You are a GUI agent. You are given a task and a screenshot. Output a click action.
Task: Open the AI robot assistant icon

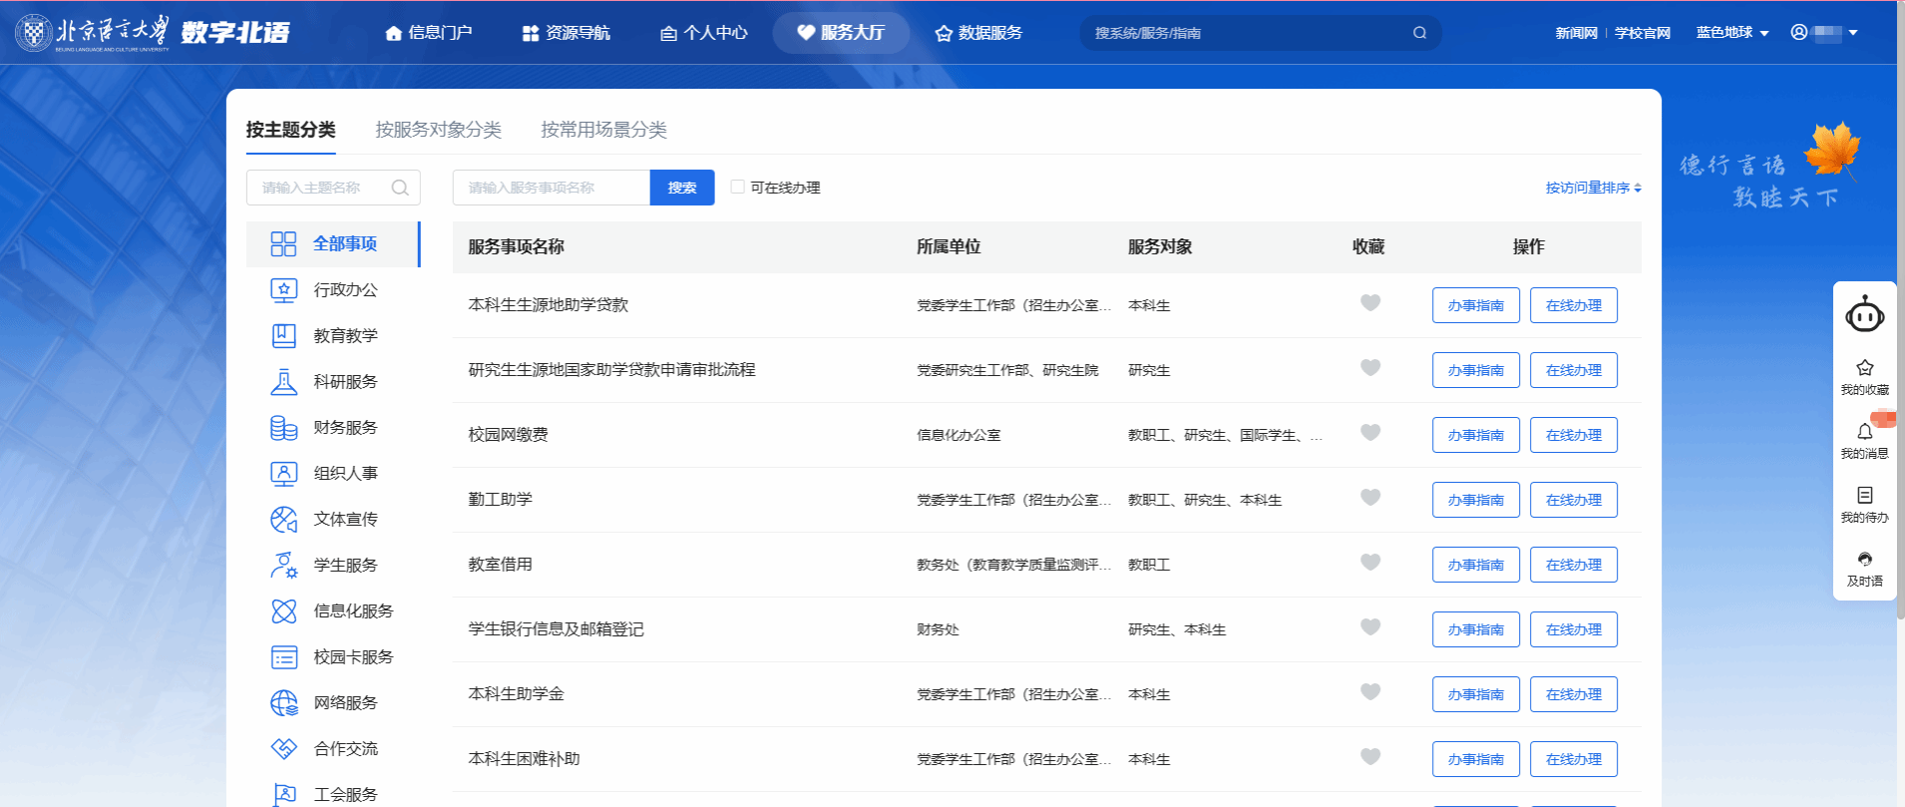pos(1864,315)
